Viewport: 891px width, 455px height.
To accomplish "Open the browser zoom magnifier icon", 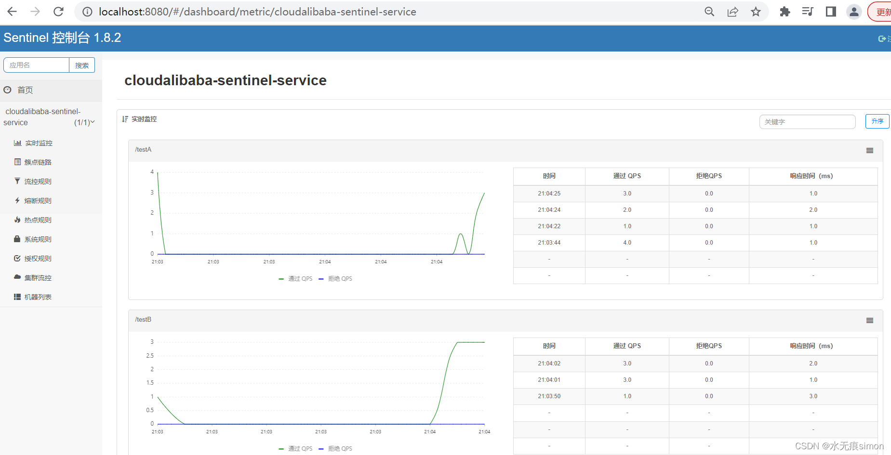I will pos(709,12).
